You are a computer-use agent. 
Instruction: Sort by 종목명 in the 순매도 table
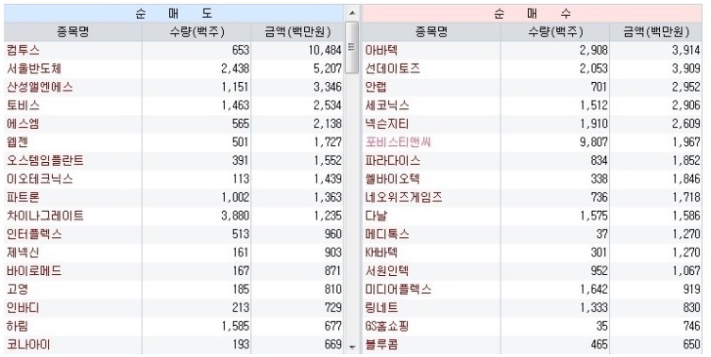coord(73,32)
